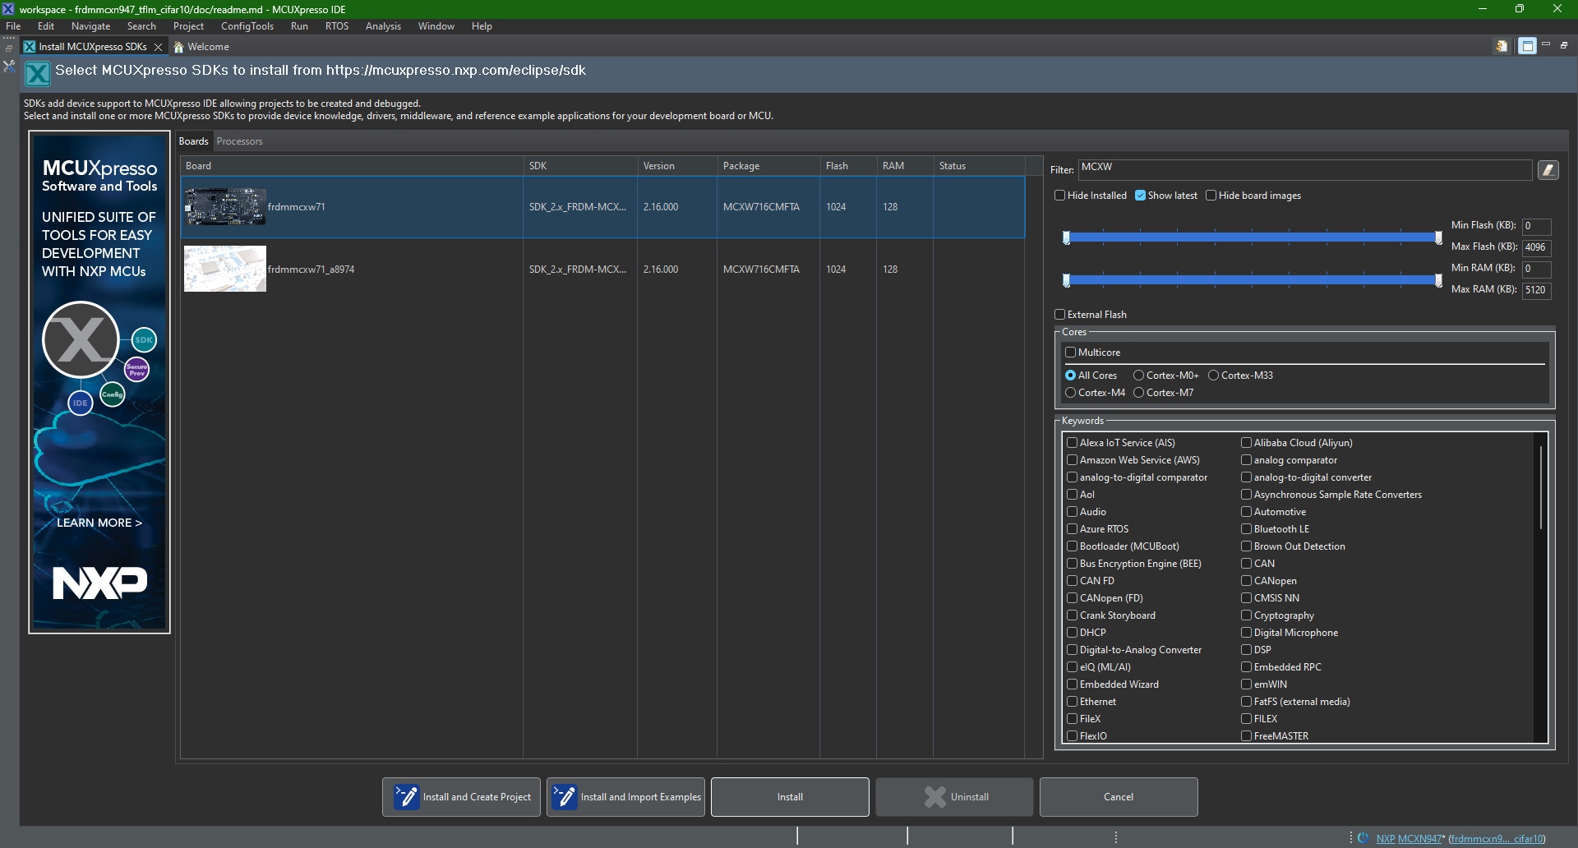This screenshot has height=848, width=1578.
Task: Click the Max Flash slider right handle
Action: 1438,238
